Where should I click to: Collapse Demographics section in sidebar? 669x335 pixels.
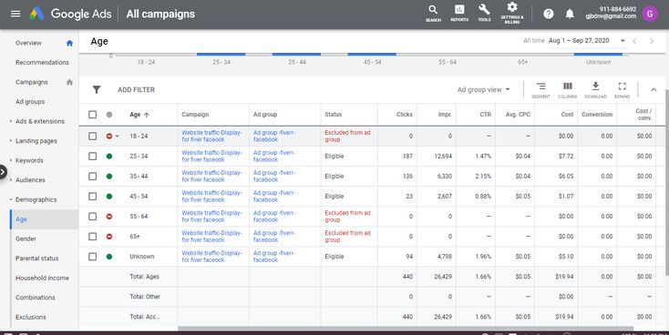[11, 199]
